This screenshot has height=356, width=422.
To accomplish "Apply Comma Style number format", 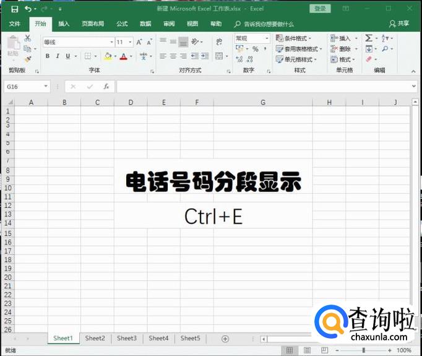I will (265, 49).
